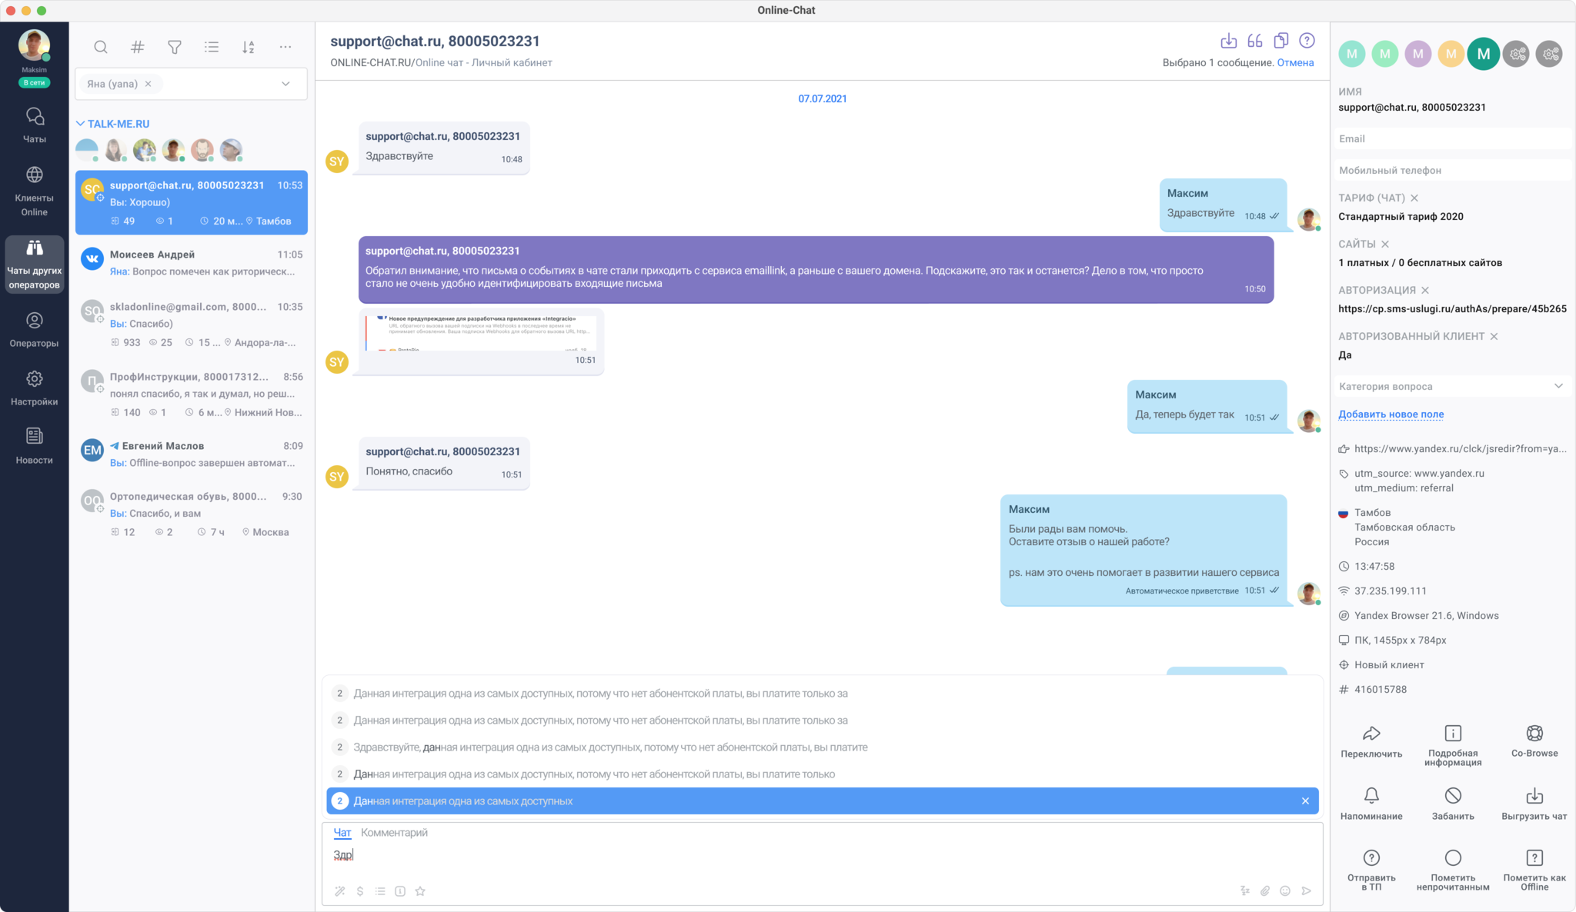Click the Co-Browse icon

coord(1534,733)
